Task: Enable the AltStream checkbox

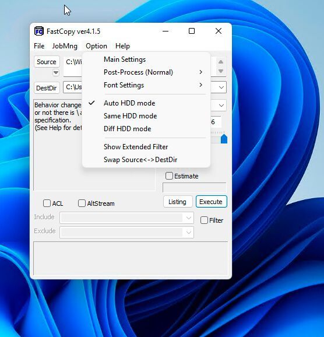Action: tap(82, 203)
